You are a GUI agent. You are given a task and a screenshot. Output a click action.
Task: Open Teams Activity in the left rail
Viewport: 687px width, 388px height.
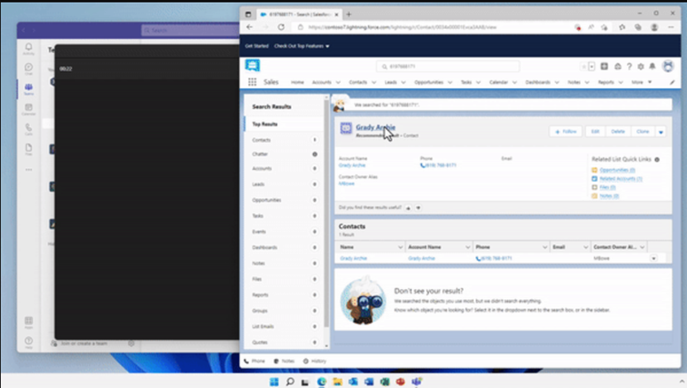pyautogui.click(x=28, y=48)
